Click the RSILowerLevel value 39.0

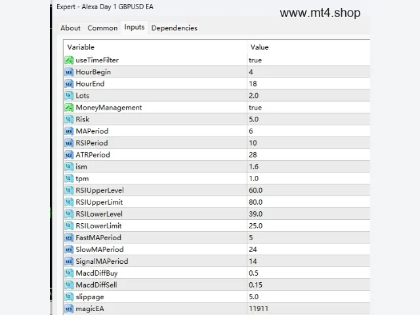(x=255, y=214)
